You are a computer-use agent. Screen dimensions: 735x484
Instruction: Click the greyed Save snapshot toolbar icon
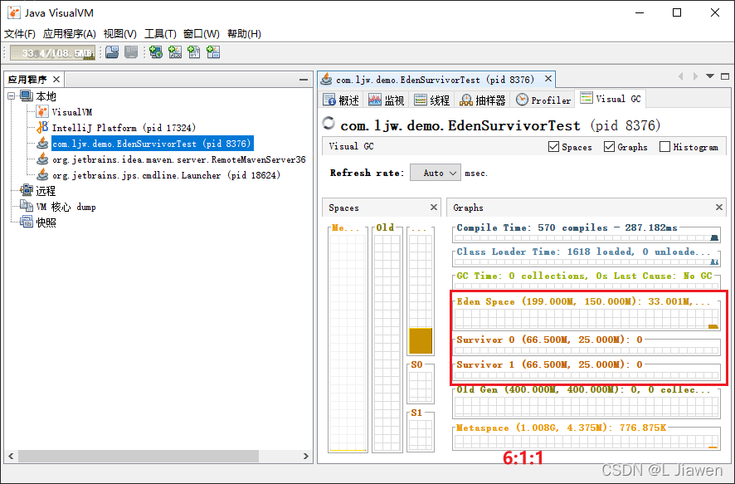[x=131, y=52]
